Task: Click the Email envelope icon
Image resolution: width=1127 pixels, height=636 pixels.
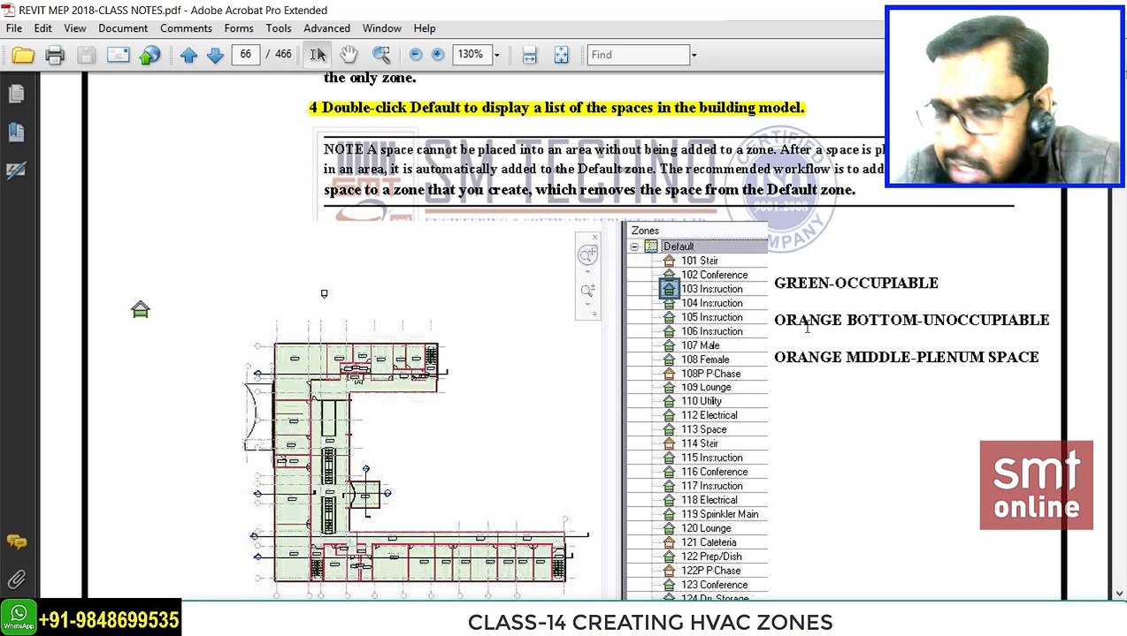Action: [118, 56]
